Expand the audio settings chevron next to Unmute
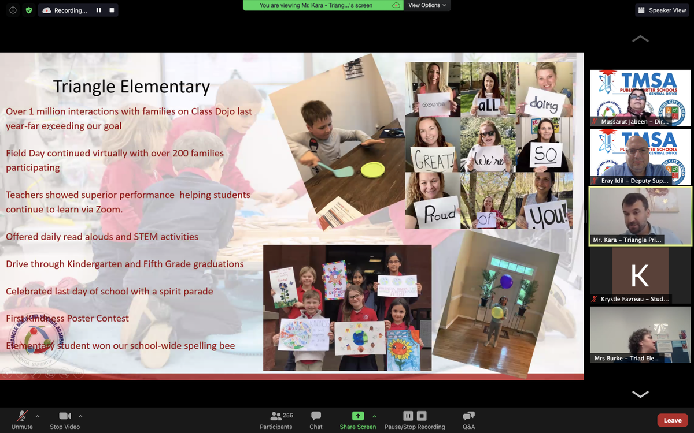The image size is (694, 433). [x=38, y=415]
